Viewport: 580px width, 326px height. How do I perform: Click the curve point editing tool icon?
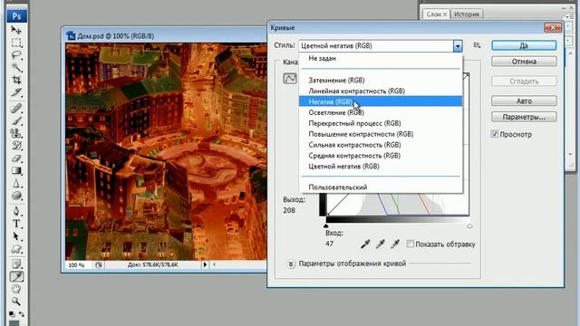(290, 79)
